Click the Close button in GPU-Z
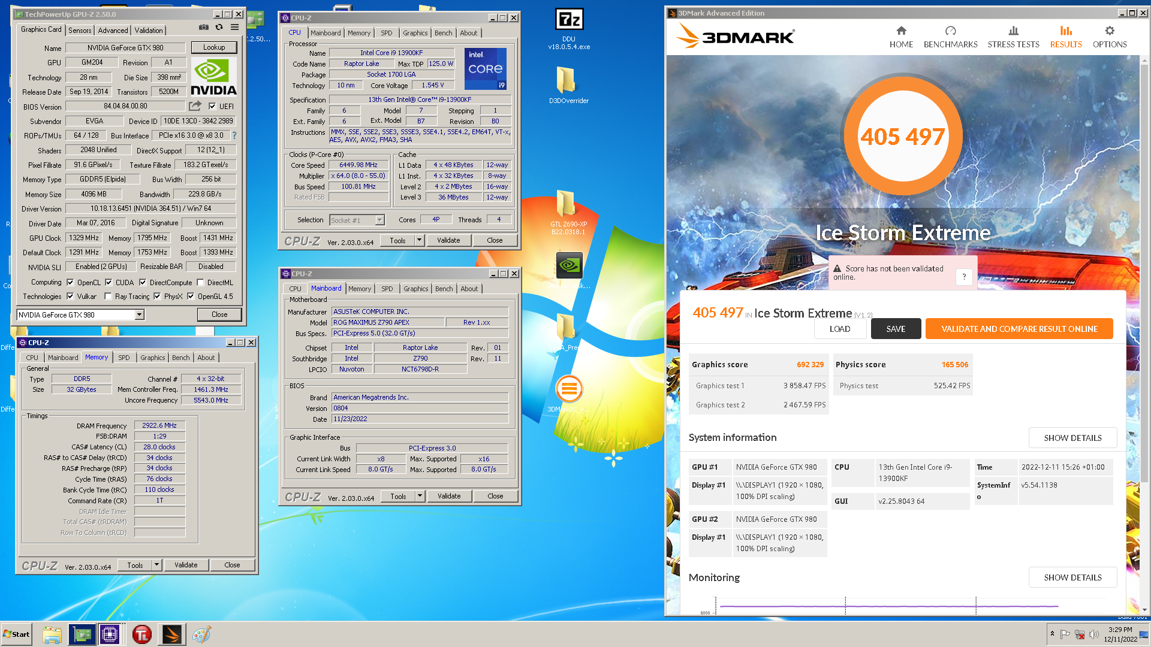Viewport: 1151px width, 647px height. click(219, 315)
